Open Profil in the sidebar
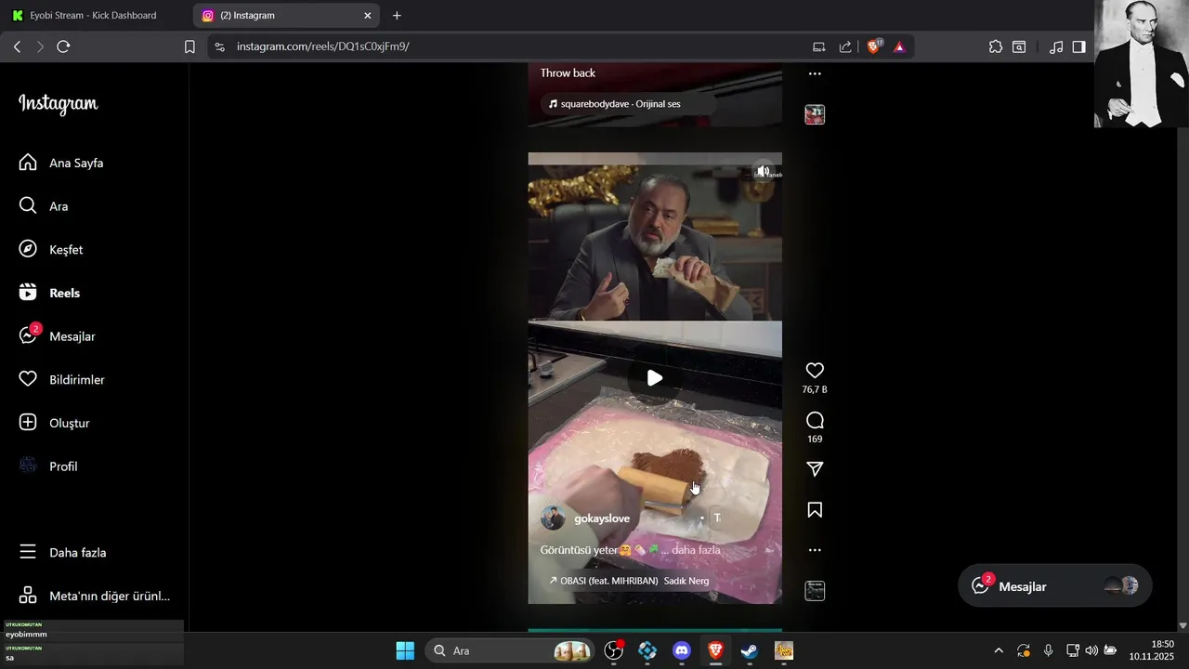The image size is (1189, 669). click(48, 466)
